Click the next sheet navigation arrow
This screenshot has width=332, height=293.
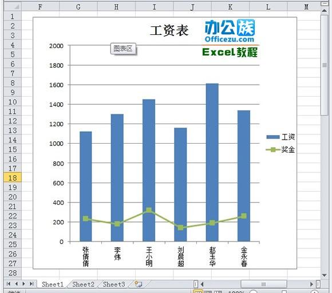[23, 284]
